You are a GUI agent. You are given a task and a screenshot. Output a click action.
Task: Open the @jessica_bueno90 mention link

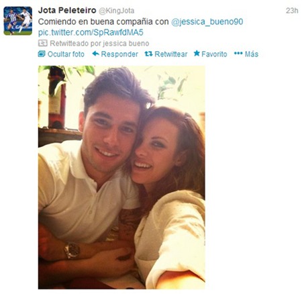point(207,22)
